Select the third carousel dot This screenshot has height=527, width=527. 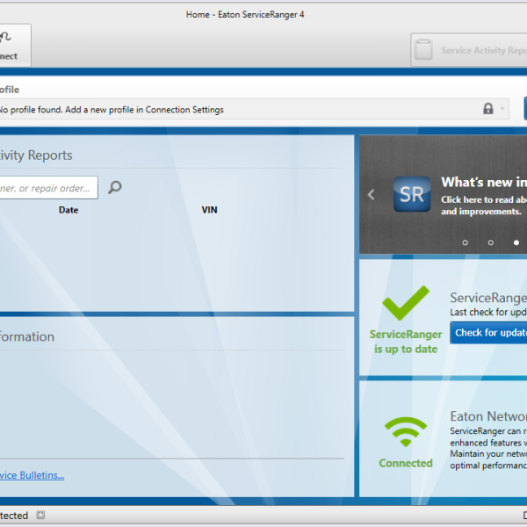[516, 242]
